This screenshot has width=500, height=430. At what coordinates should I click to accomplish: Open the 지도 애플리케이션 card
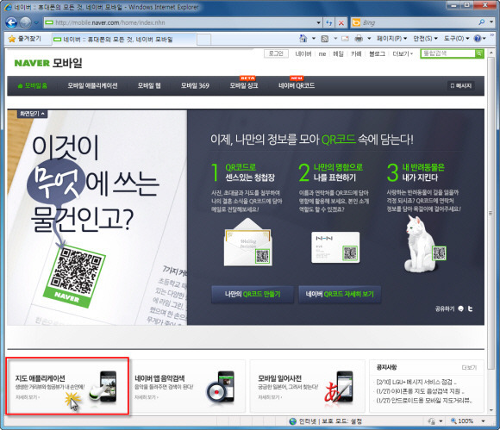[x=67, y=386]
